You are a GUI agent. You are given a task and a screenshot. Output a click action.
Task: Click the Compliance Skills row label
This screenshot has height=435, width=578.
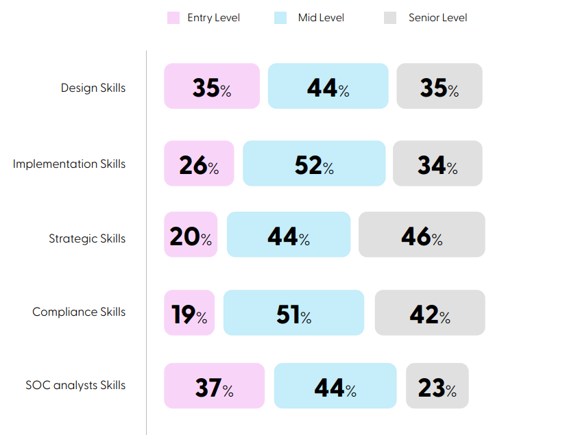coord(79,312)
